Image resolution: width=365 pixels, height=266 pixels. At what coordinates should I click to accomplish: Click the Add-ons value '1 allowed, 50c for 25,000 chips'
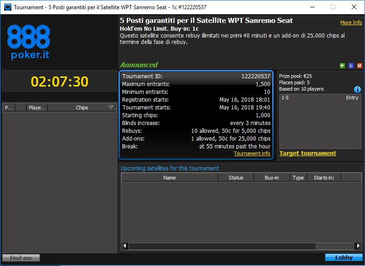tap(231, 139)
